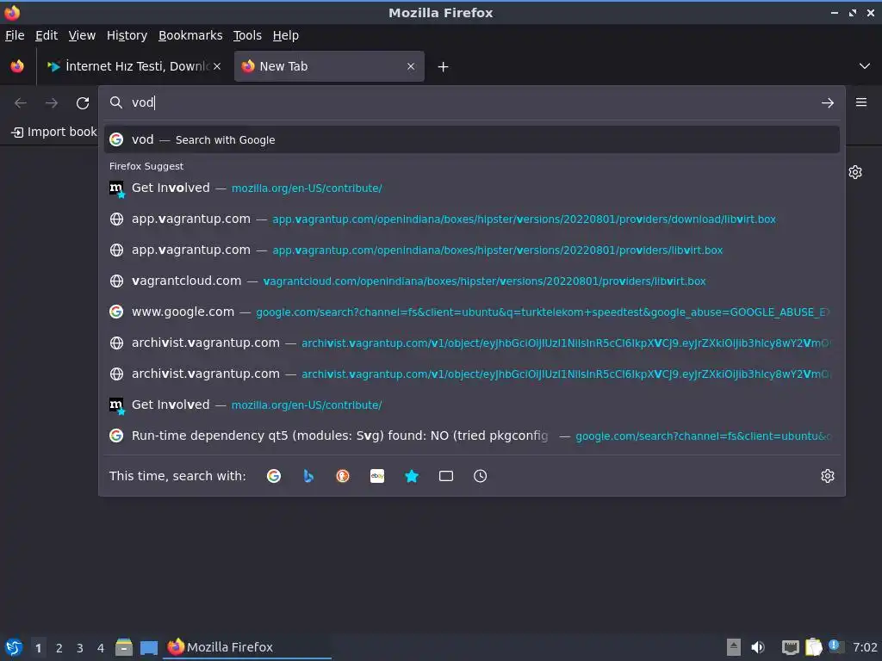Open the File menu
This screenshot has width=882, height=661.
tap(15, 35)
